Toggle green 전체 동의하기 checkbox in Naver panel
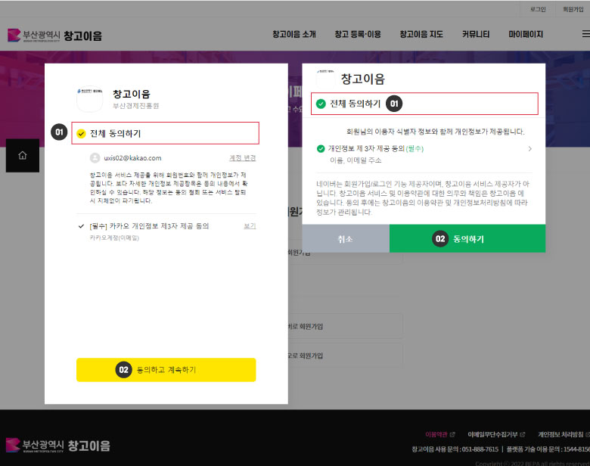 click(x=321, y=104)
